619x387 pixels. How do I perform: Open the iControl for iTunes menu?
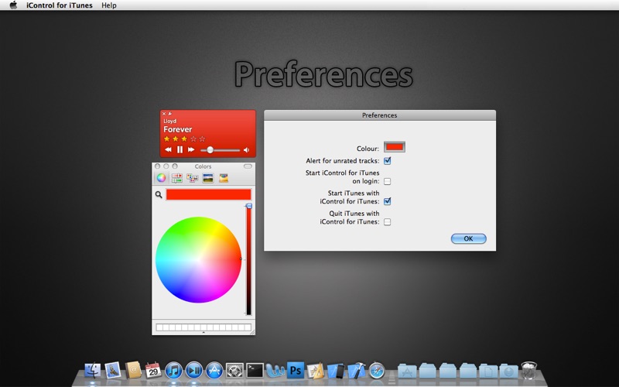[59, 5]
